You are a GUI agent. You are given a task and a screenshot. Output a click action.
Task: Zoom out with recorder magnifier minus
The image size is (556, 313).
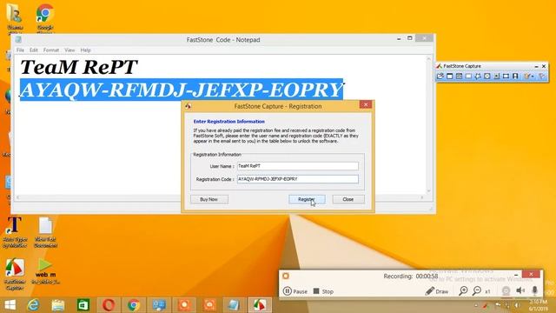(x=477, y=291)
